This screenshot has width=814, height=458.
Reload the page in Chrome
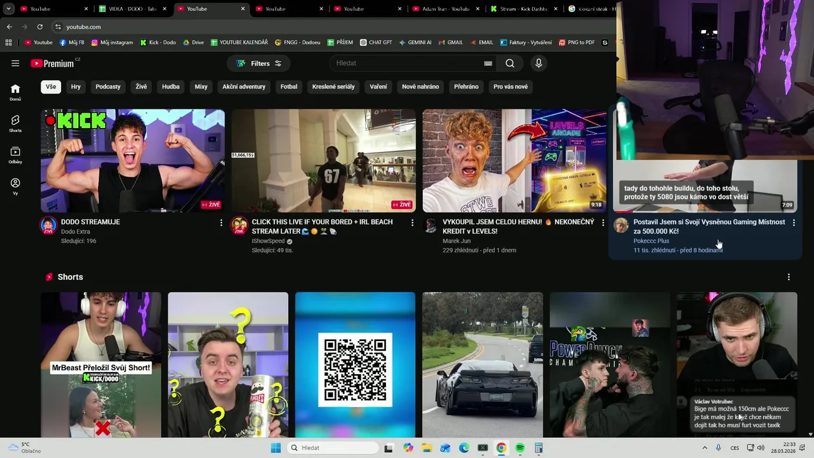(39, 27)
